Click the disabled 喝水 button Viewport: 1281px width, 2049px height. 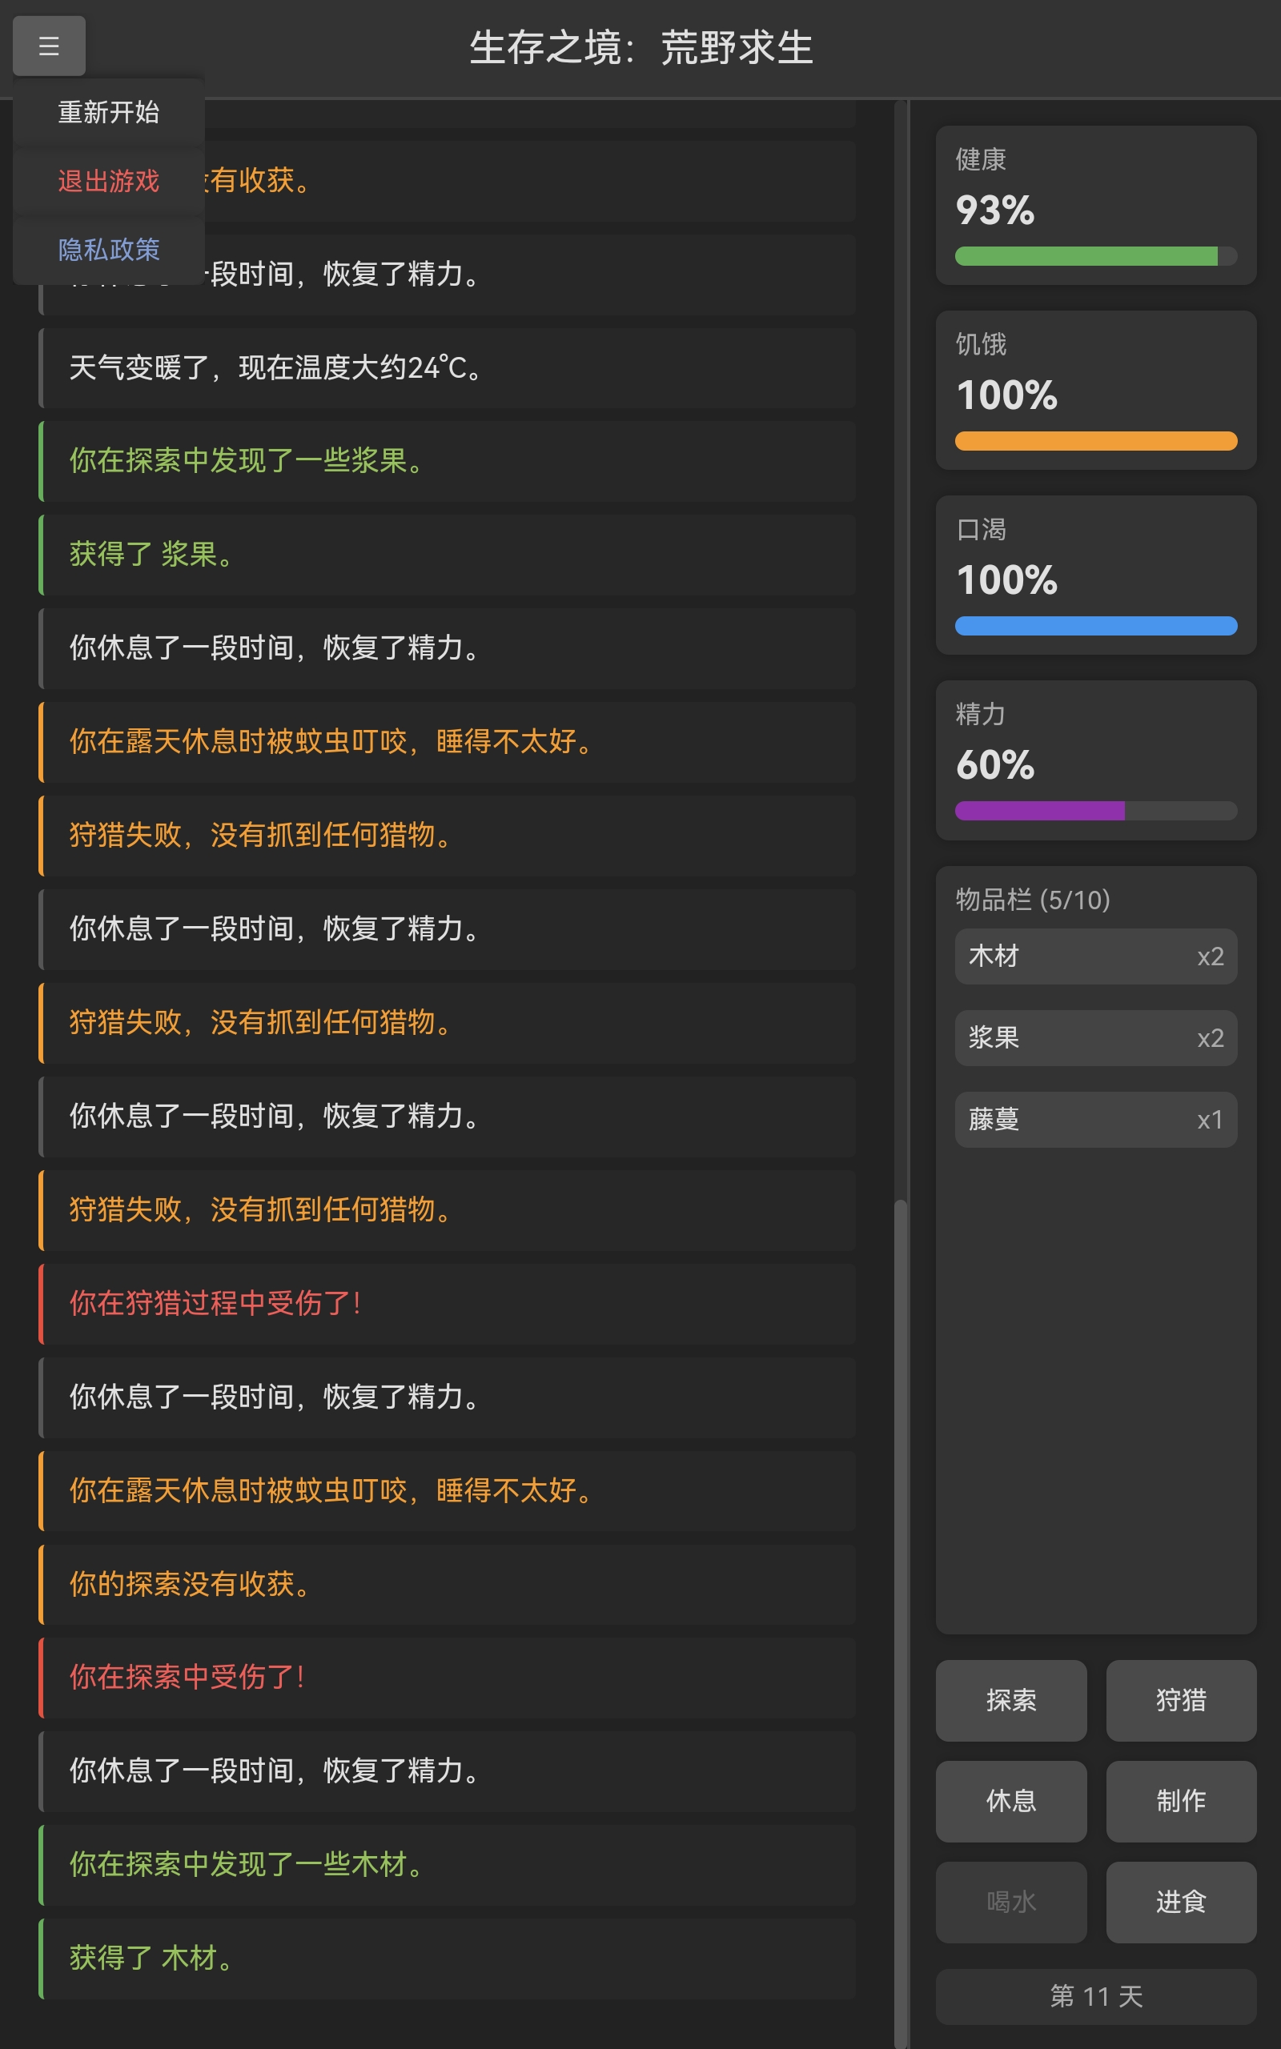(x=1010, y=1902)
